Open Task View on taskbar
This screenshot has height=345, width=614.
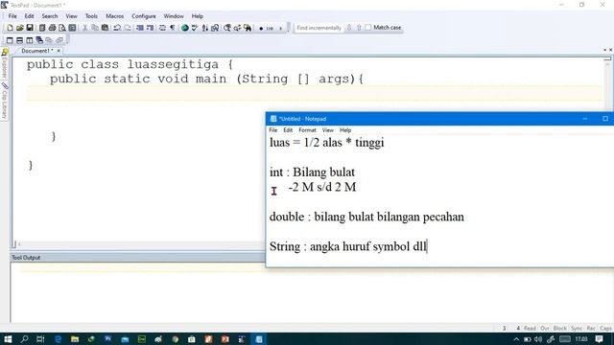click(40, 338)
